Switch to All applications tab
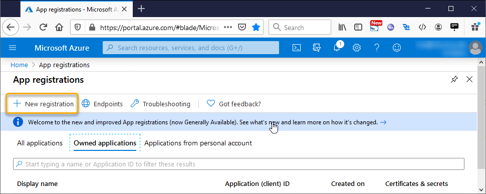This screenshot has height=194, width=486. [x=40, y=143]
